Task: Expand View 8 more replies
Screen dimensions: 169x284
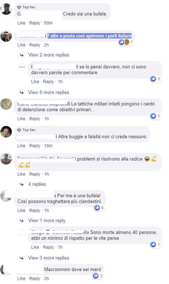Action: [x=49, y=93]
